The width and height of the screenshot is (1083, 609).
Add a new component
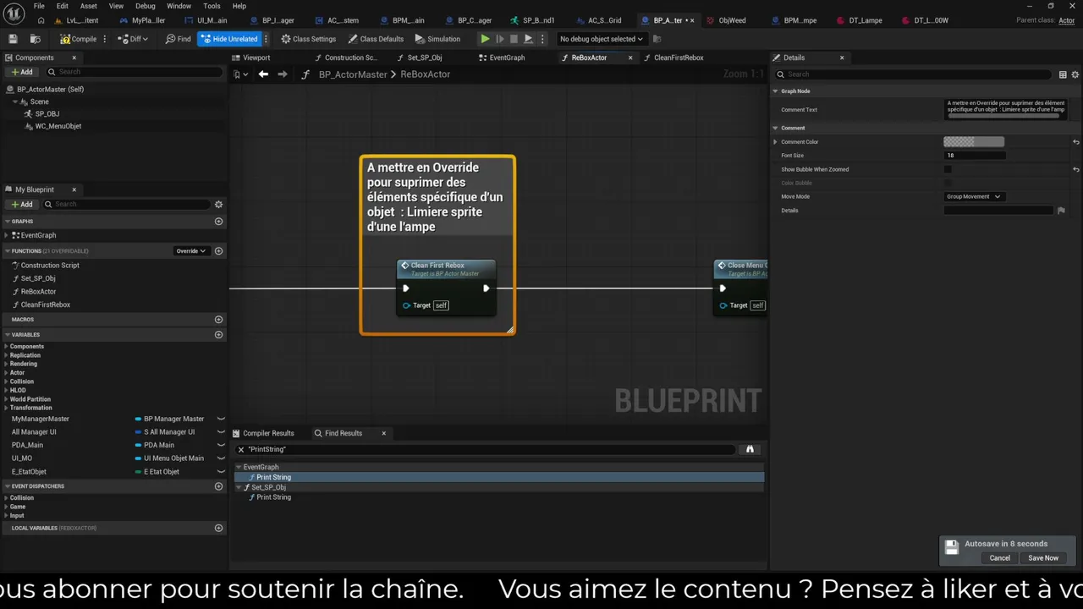[22, 72]
